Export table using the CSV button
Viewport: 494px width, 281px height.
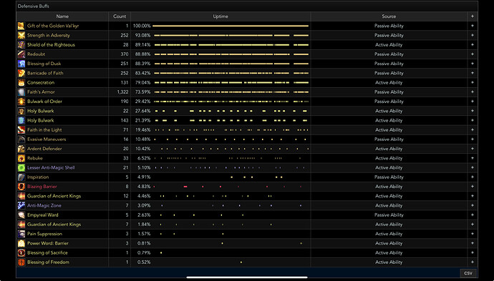coord(468,273)
